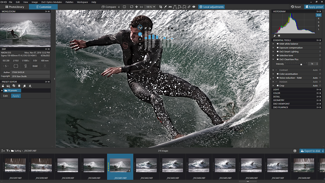Click the new preset folder icon
Screen dimensions: 325x183
pos(3,86)
